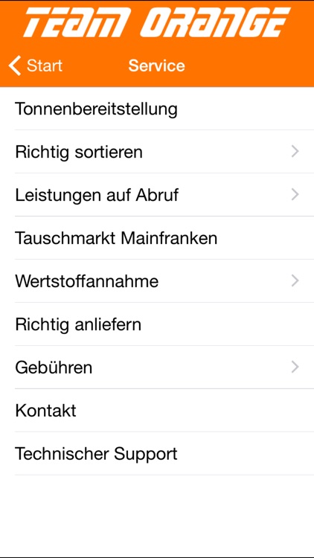Open Kontakt page
Screen dimensions: 314x558
click(157, 410)
